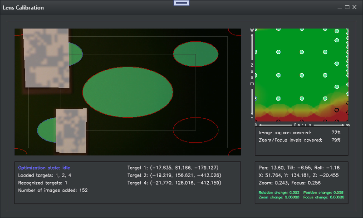Image resolution: width=363 pixels, height=218 pixels.
Task: Click the small pixelated target marker at bottom left
Action: point(71,130)
